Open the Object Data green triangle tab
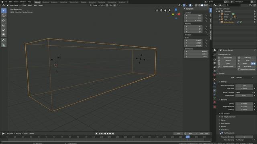The image size is (257, 144). pos(214,98)
